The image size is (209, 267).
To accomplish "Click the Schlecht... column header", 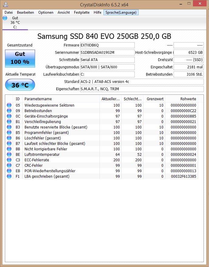I will click(x=133, y=99).
